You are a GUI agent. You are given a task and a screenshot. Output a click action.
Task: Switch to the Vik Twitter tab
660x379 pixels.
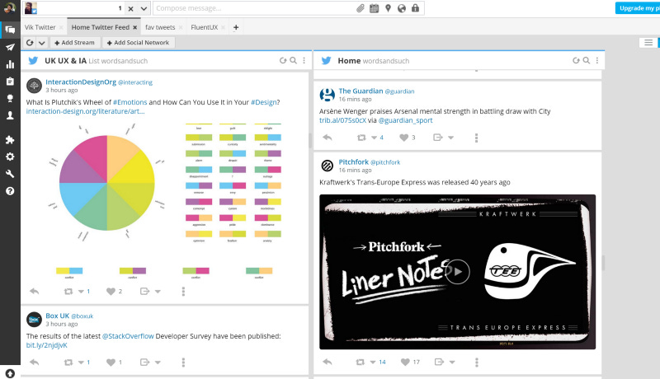(40, 27)
